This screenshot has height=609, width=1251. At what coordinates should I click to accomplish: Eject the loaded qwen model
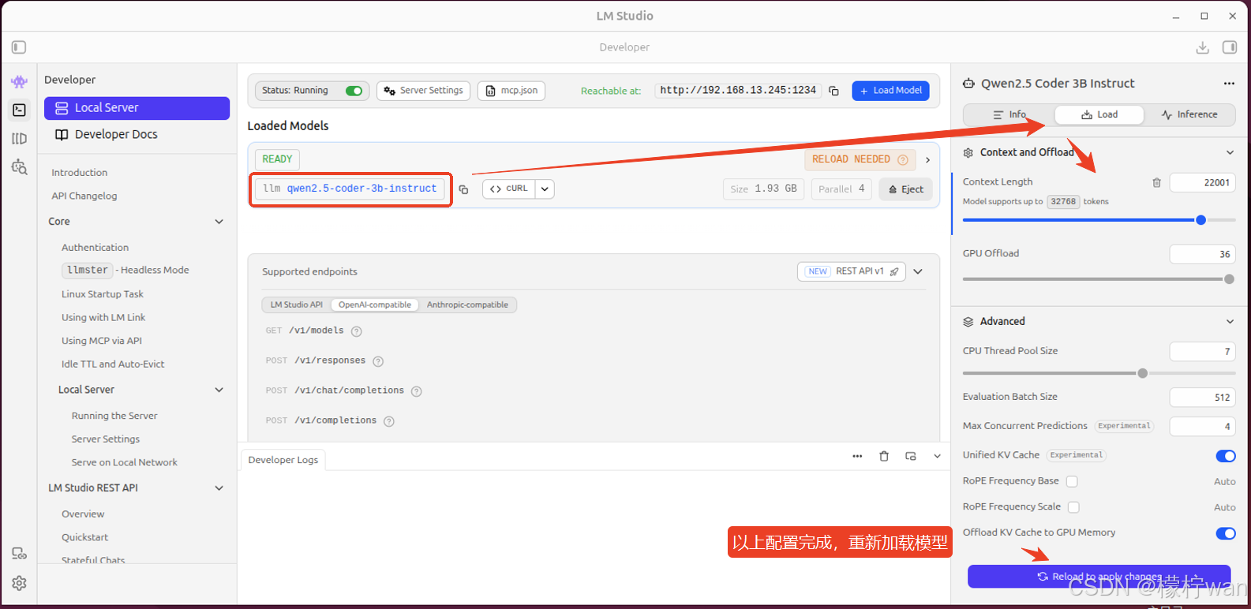pyautogui.click(x=905, y=189)
